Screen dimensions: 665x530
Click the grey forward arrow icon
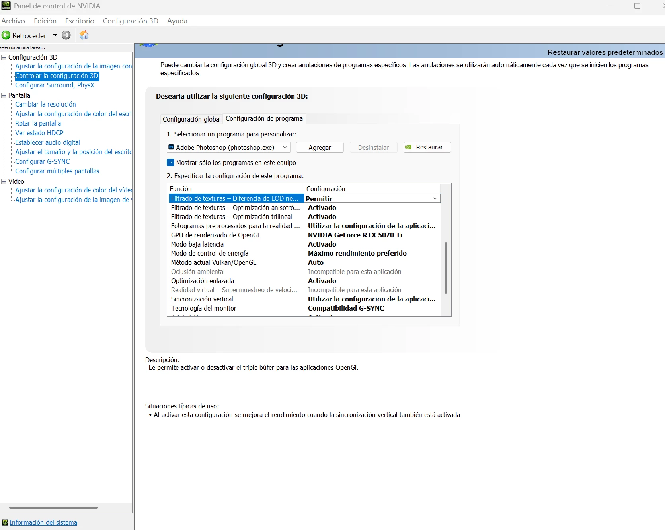tap(66, 35)
